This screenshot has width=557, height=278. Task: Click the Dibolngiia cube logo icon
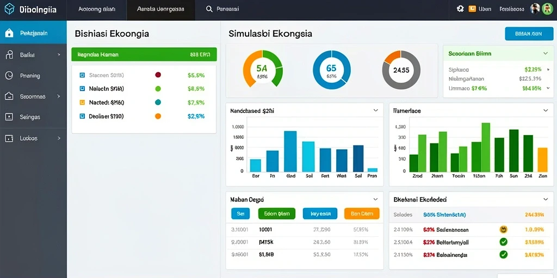tap(9, 9)
